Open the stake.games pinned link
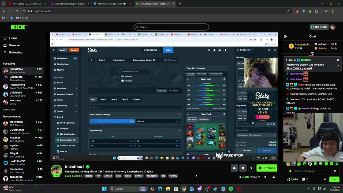This screenshot has height=193, width=343. pos(300,68)
